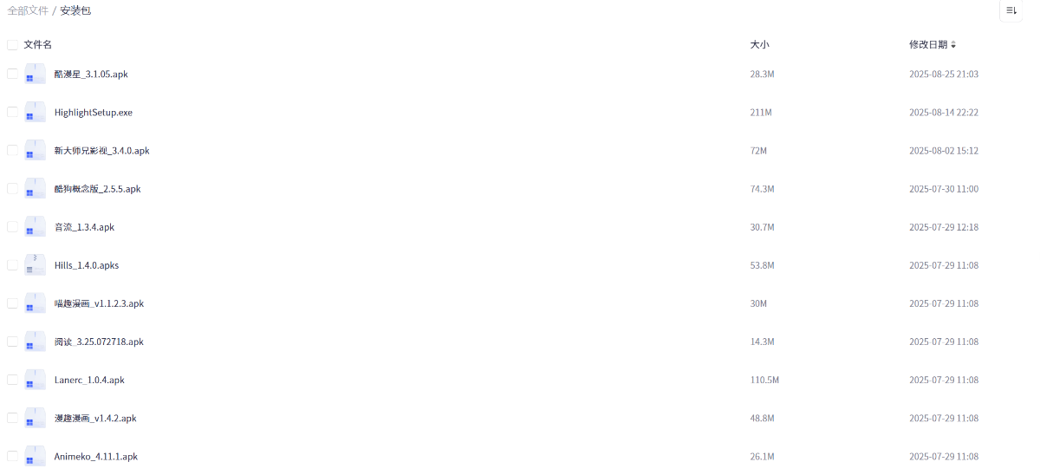Sort by 修改日期 using its arrow
1040x475 pixels.
coord(953,44)
